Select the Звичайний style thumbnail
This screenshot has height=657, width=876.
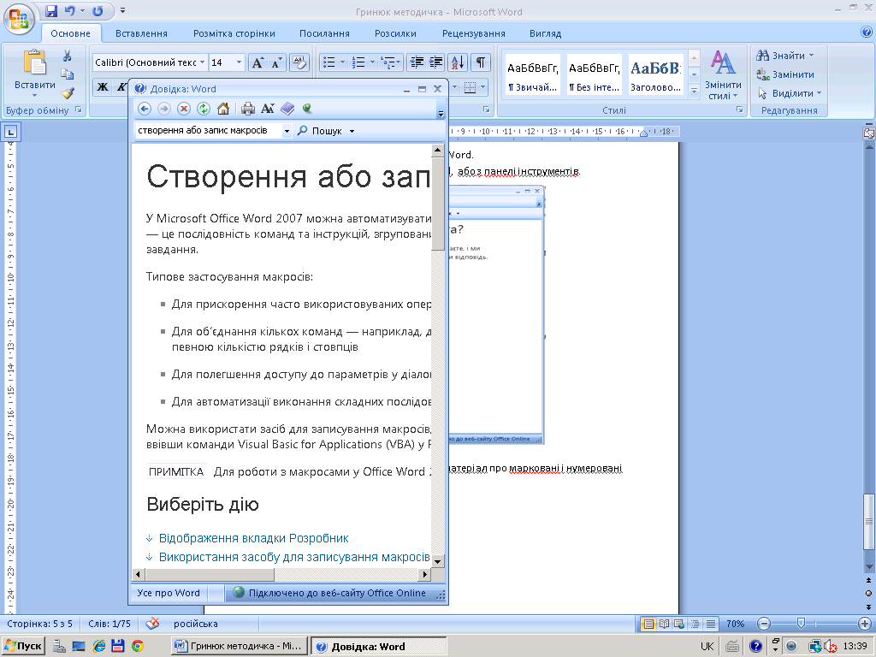(532, 75)
